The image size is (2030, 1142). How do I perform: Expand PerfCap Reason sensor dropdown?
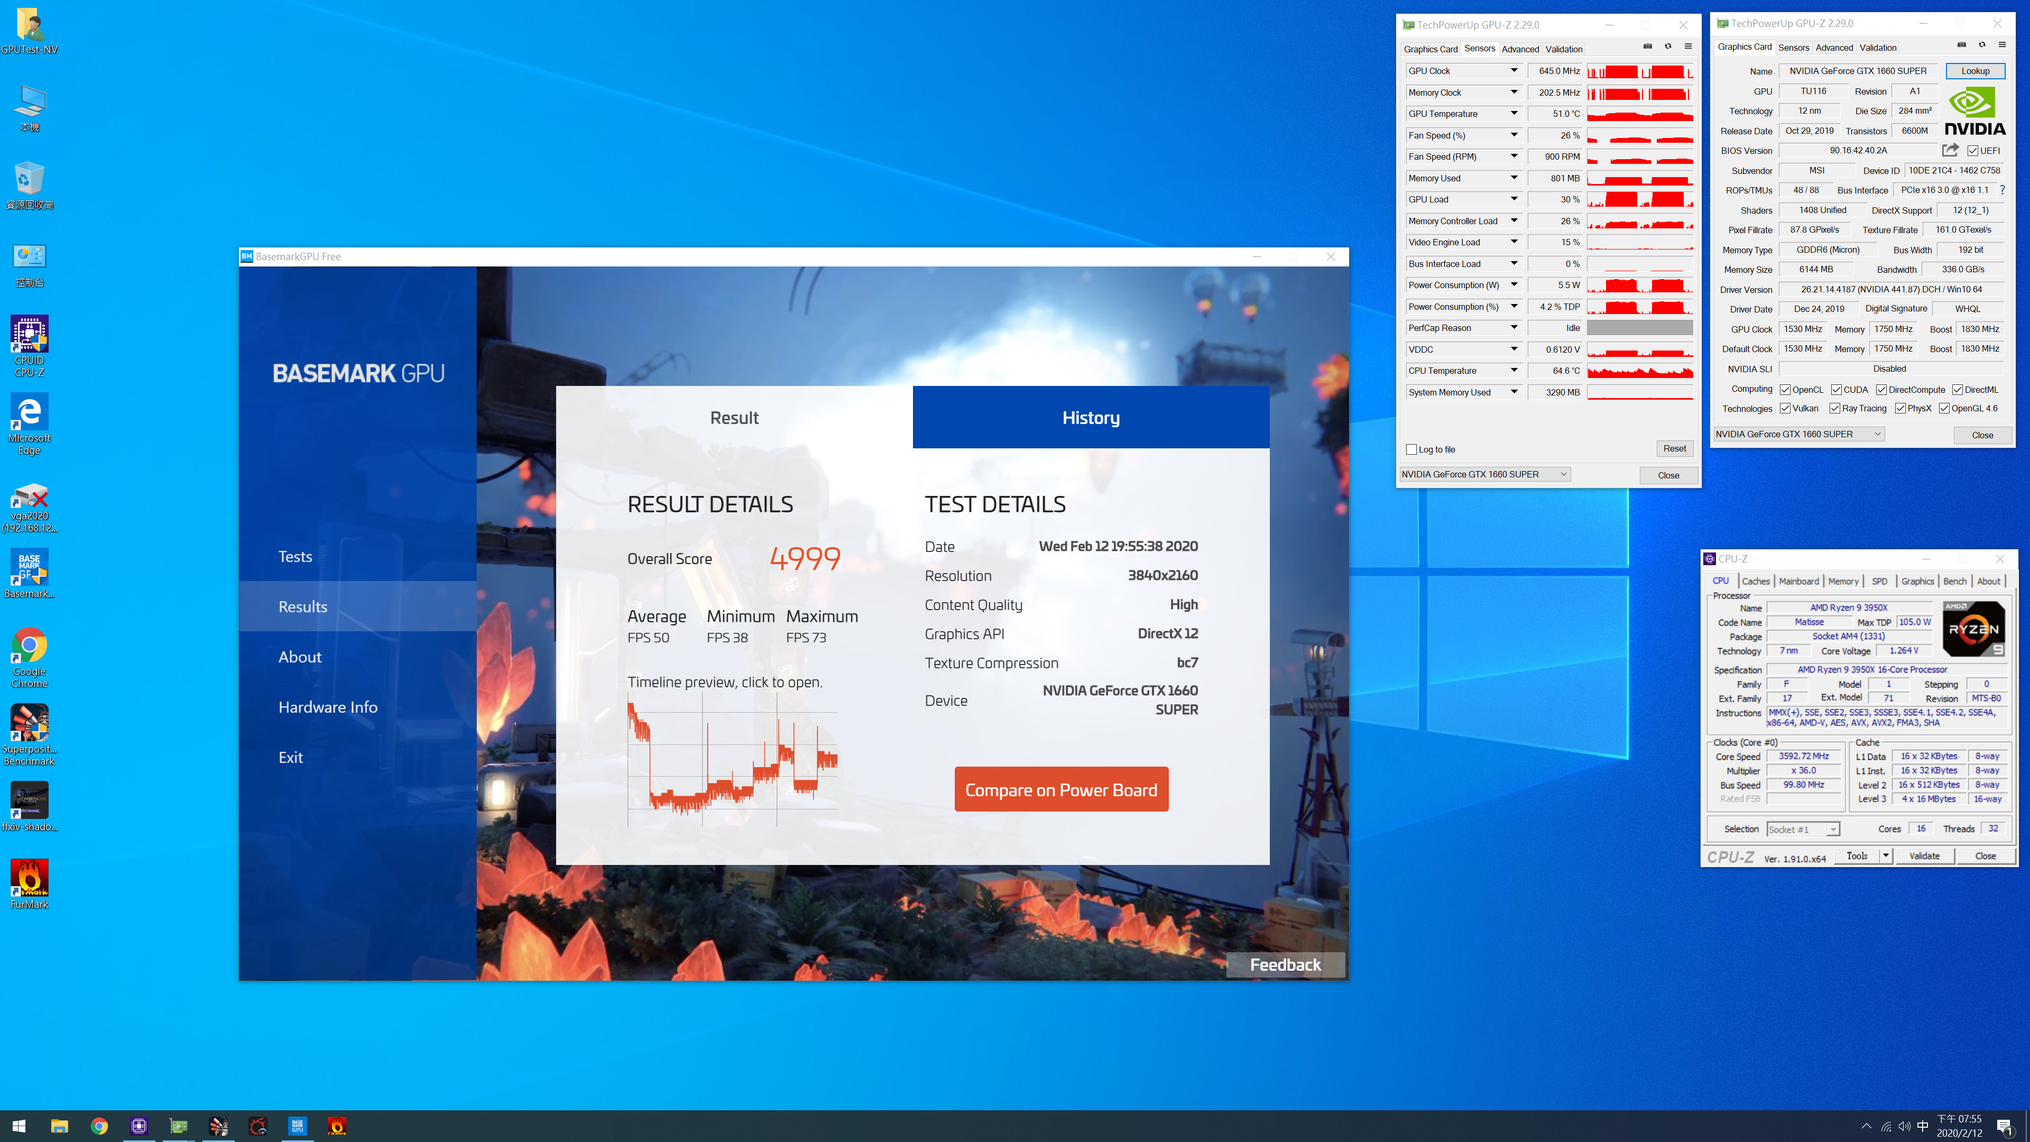click(x=1514, y=328)
